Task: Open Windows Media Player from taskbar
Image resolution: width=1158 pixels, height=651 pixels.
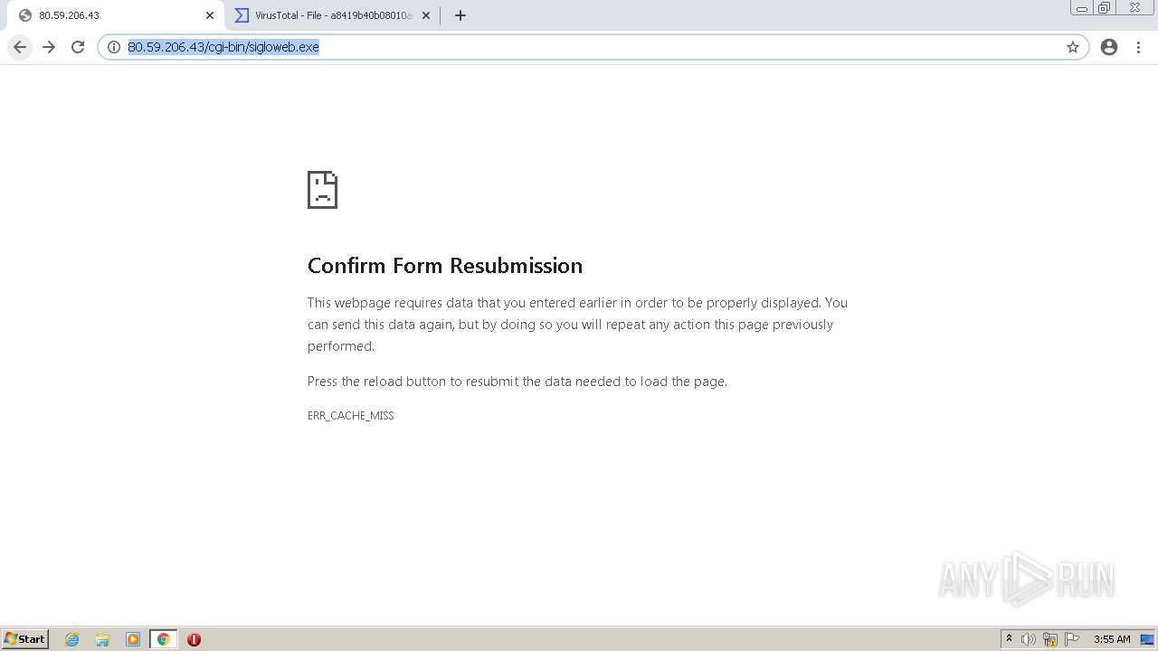Action: 133,639
